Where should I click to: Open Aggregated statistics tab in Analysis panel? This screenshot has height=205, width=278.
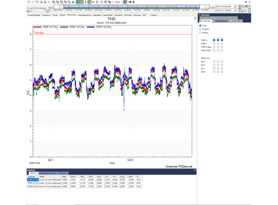click(x=48, y=173)
